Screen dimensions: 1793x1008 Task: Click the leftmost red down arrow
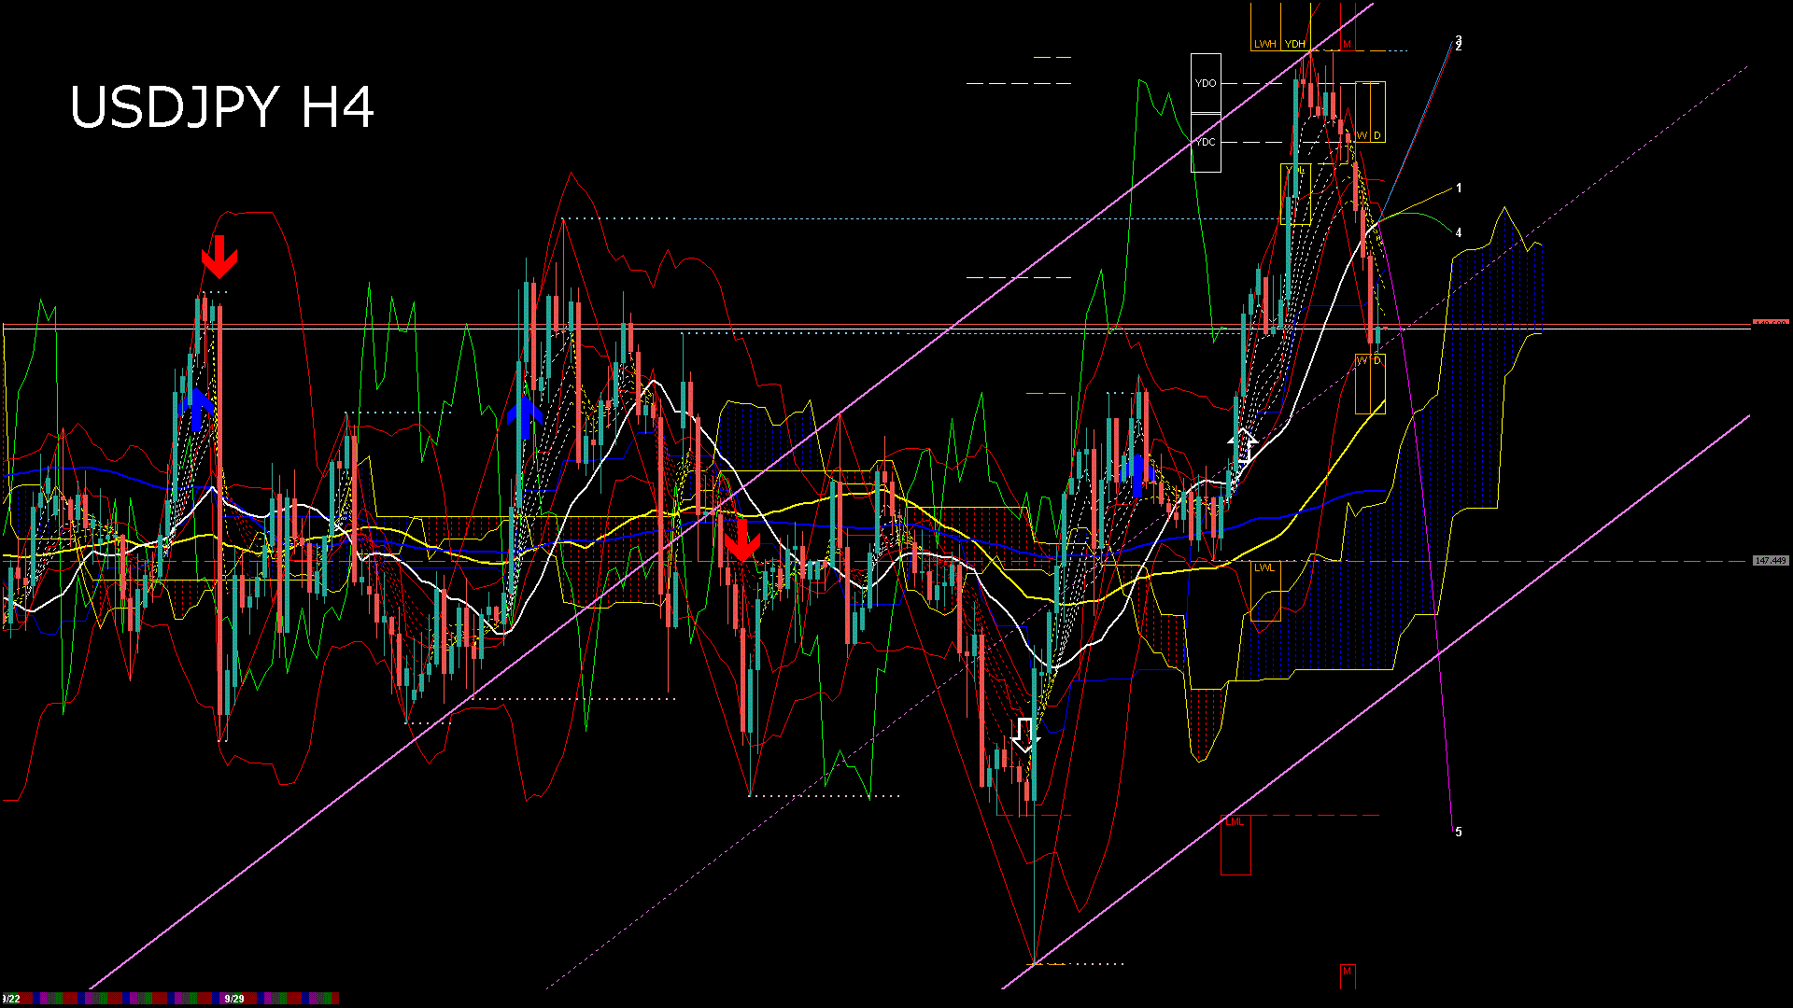219,257
